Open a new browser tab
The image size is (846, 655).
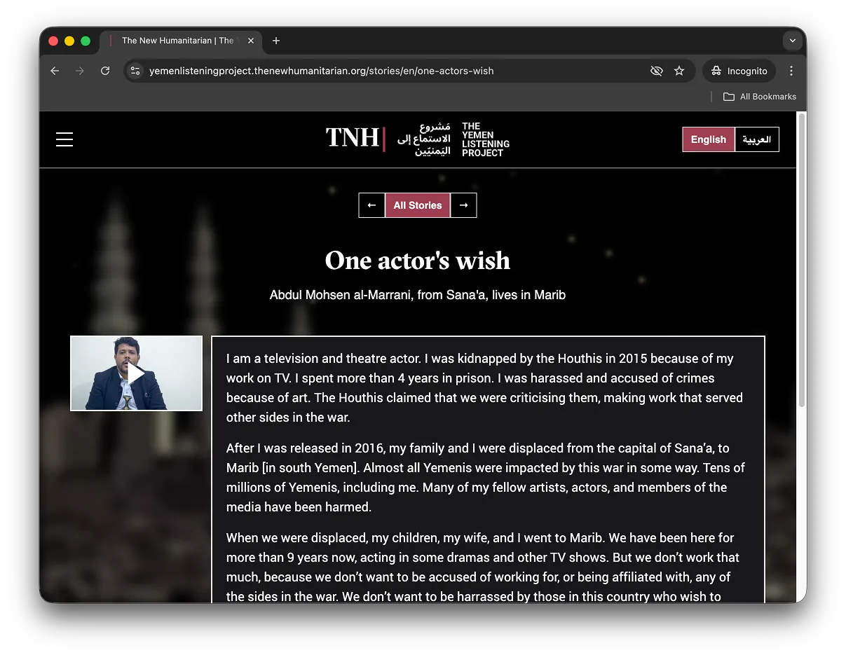(x=276, y=41)
